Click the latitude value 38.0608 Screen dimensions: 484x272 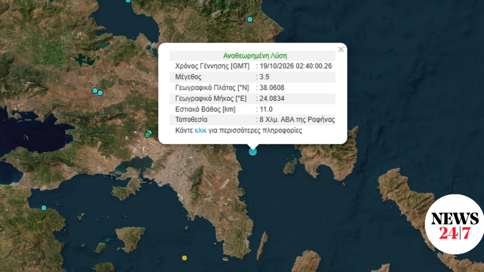click(272, 87)
